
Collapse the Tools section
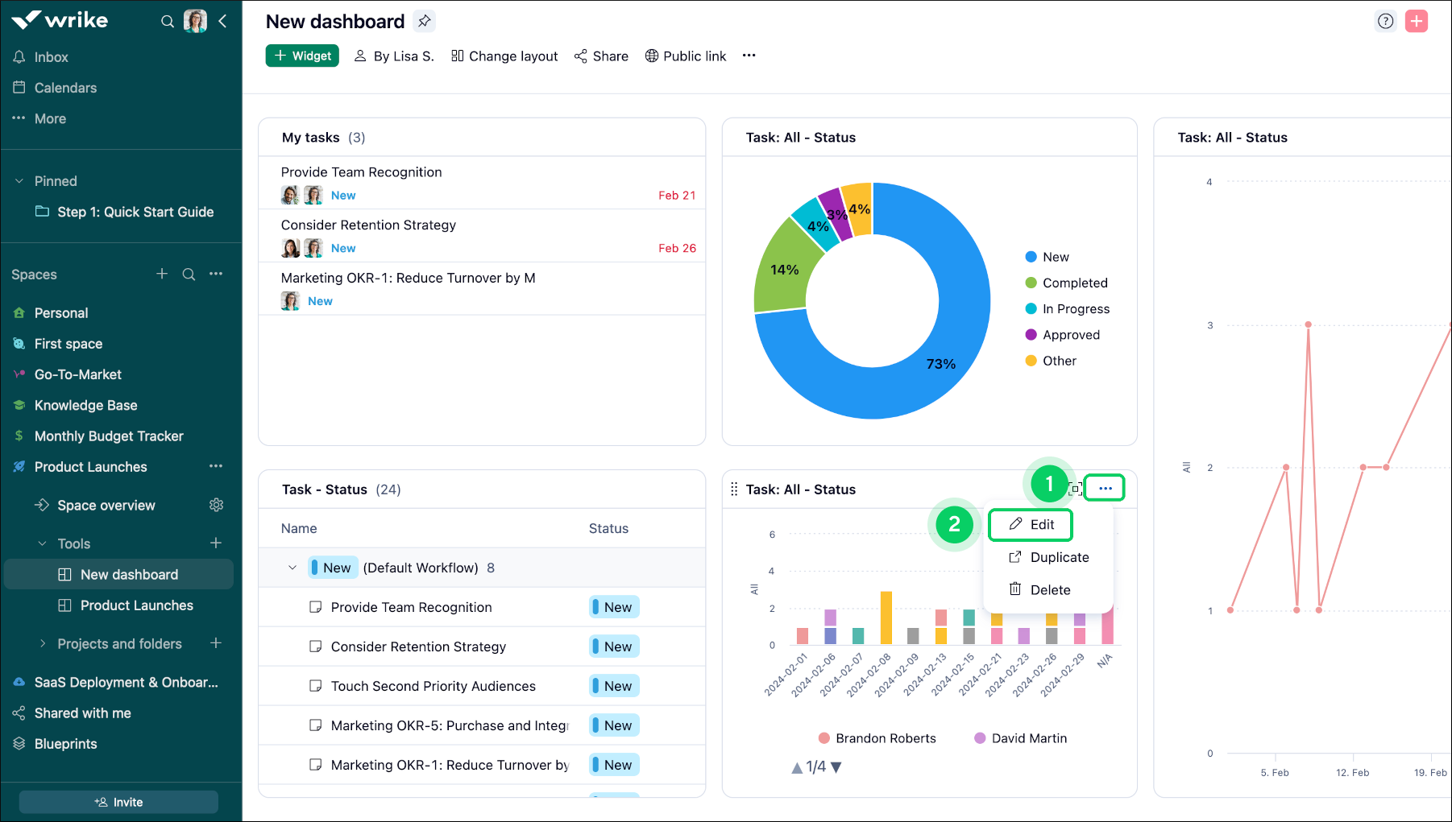point(43,543)
